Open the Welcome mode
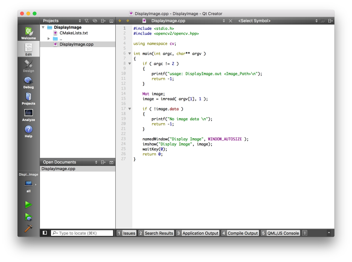 [x=29, y=33]
